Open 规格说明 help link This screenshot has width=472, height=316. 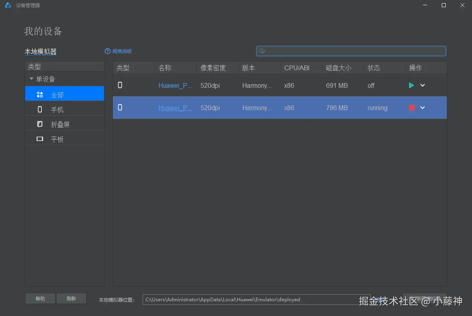118,51
